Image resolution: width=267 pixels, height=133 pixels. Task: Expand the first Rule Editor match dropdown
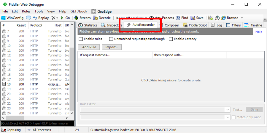[x=228, y=110]
